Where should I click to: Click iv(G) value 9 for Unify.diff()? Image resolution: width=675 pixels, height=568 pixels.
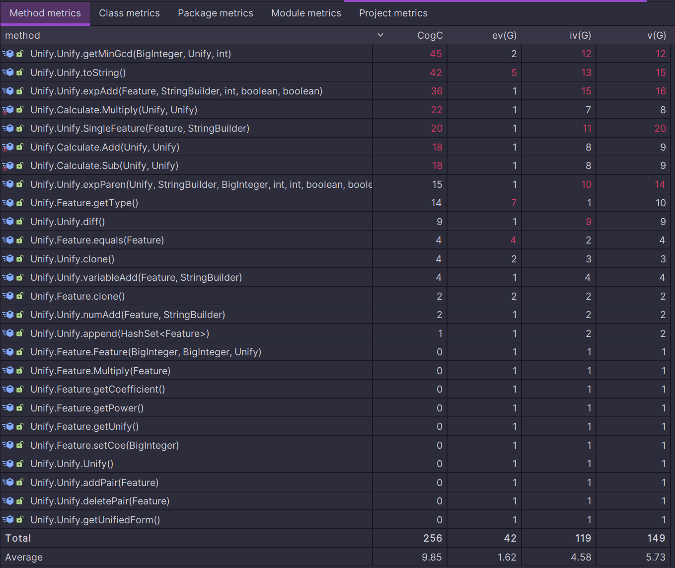click(588, 222)
